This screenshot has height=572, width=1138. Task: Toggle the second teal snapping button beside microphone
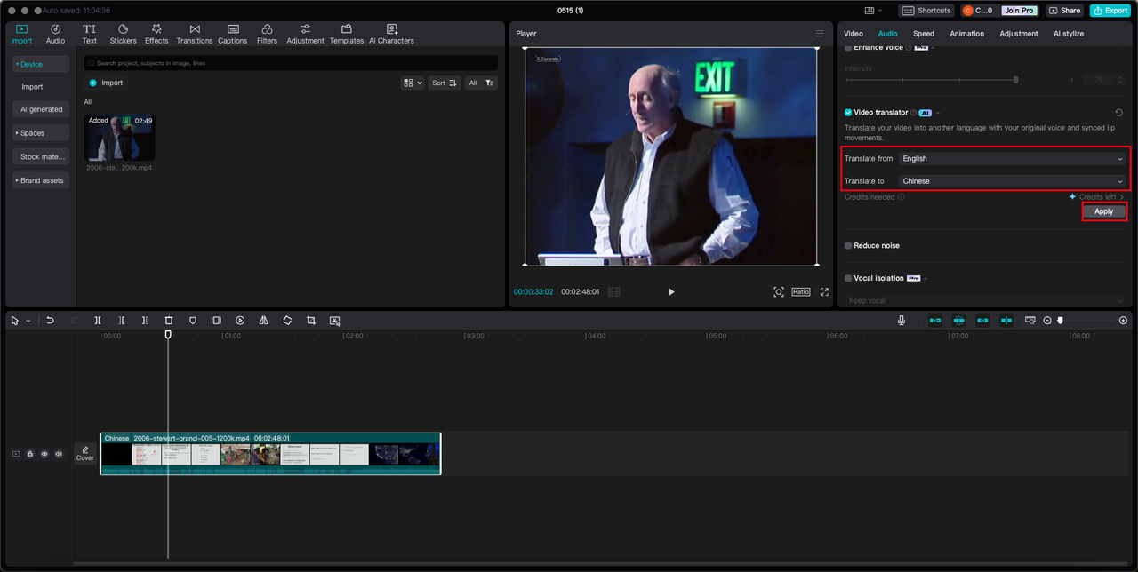[x=959, y=321]
